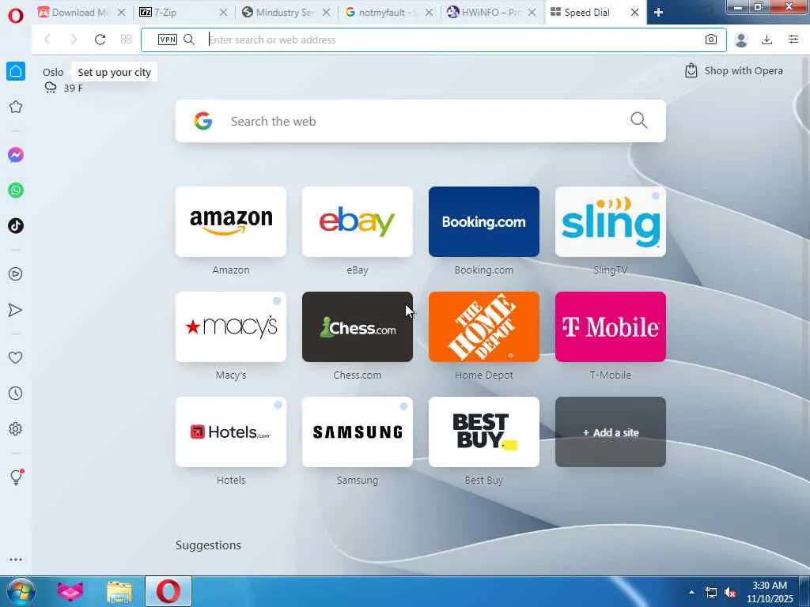810x607 pixels.
Task: Open the lightbulb tips icon in sidebar
Action: pos(16,477)
